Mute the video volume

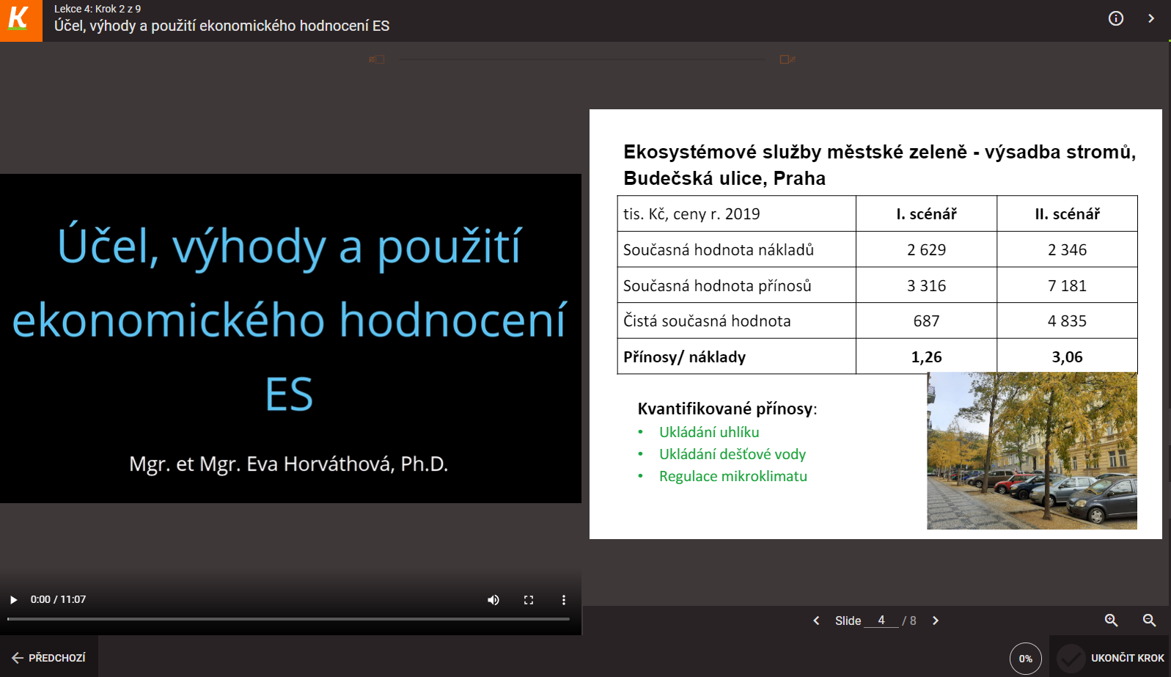tap(493, 600)
